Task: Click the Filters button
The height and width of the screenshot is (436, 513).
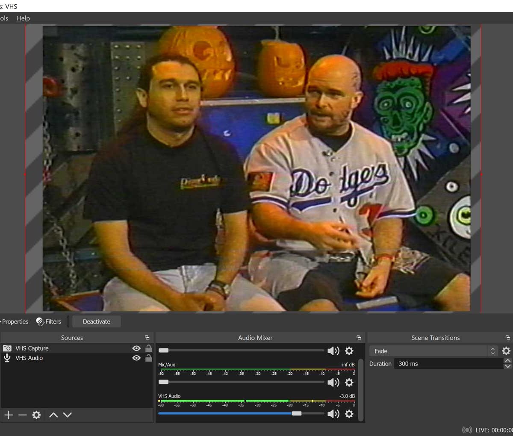Action: (x=49, y=321)
